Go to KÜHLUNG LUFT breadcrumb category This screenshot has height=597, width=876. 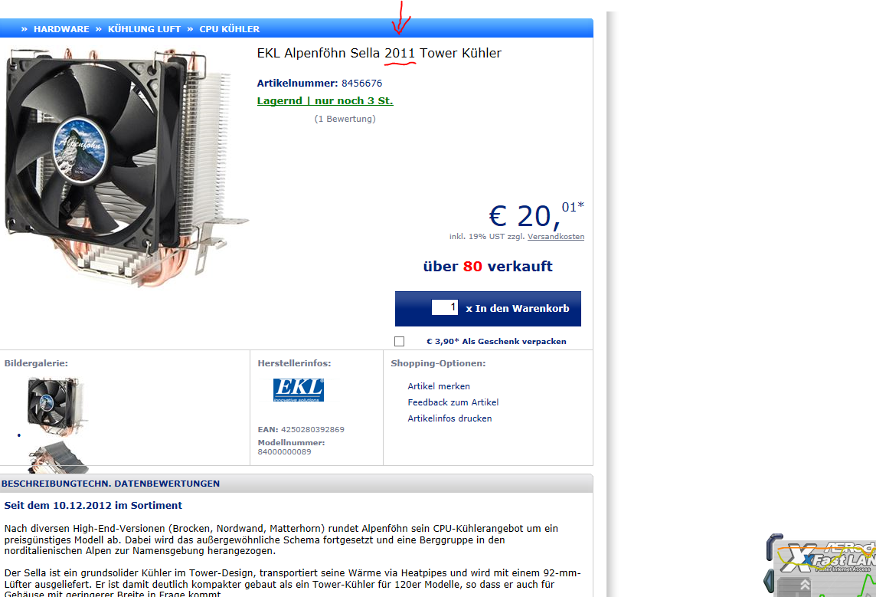144,29
